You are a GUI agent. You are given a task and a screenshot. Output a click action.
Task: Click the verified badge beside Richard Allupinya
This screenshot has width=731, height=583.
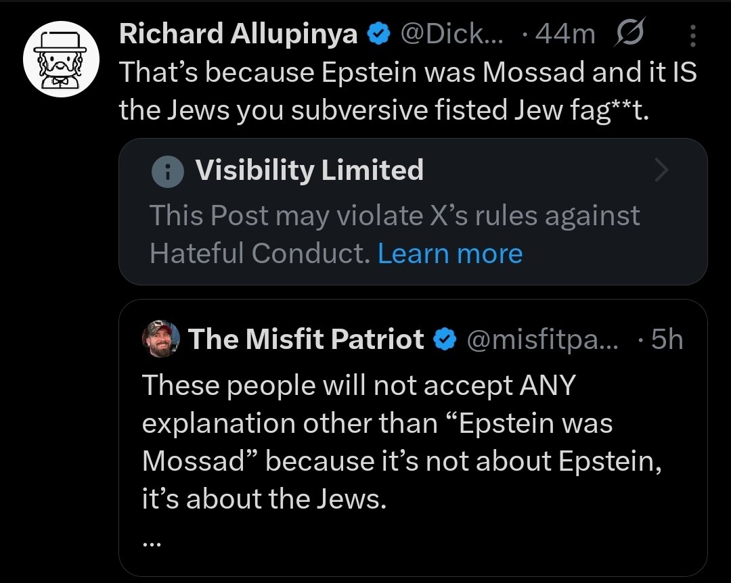point(377,34)
